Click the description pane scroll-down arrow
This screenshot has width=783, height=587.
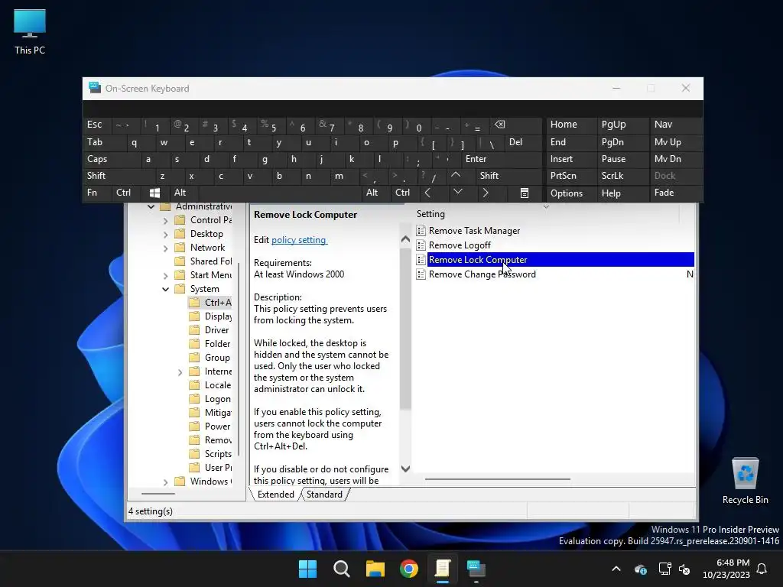pos(405,469)
